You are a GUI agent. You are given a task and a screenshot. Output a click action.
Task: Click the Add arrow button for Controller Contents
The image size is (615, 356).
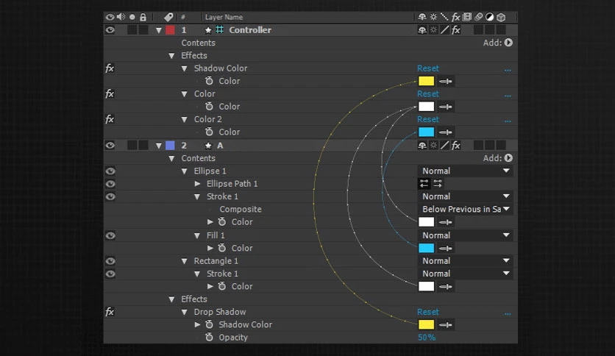[508, 43]
